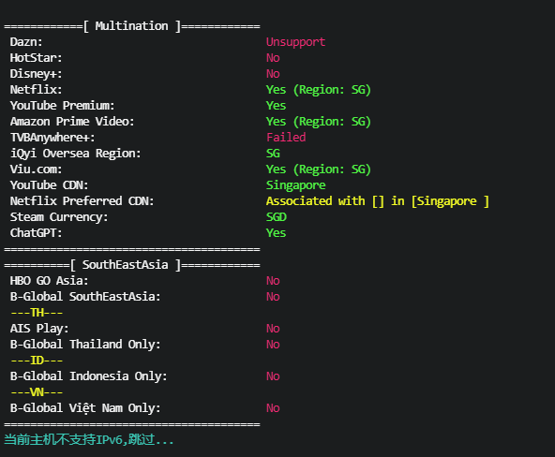Click the SouthEastAsia section header
Viewport: 555px width, 457px height.
131,265
